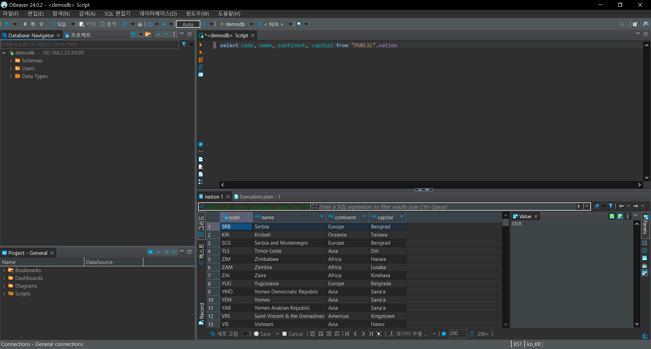
Task: Jump to first row with the navigation icon
Action: click(347, 334)
